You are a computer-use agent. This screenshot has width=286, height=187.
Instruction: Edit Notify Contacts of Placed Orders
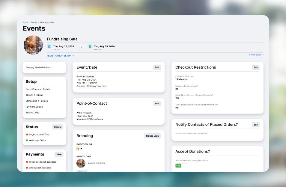coord(255,125)
